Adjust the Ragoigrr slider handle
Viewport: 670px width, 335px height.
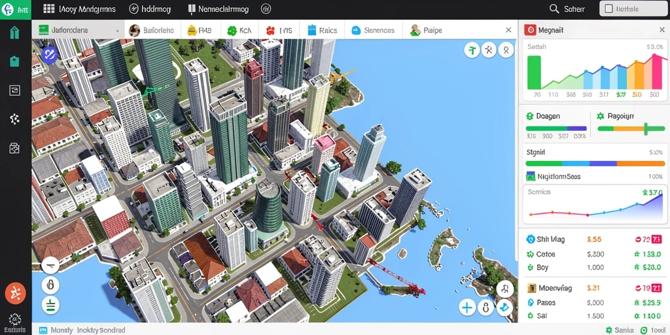(646, 129)
